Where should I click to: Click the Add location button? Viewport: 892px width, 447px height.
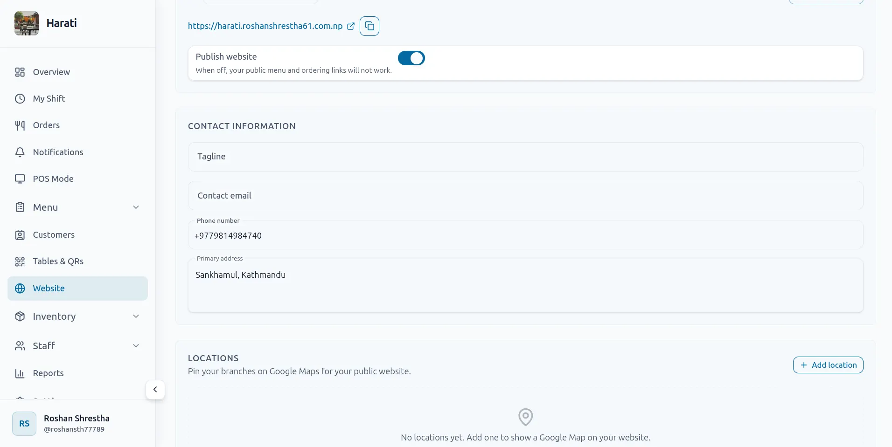(828, 365)
